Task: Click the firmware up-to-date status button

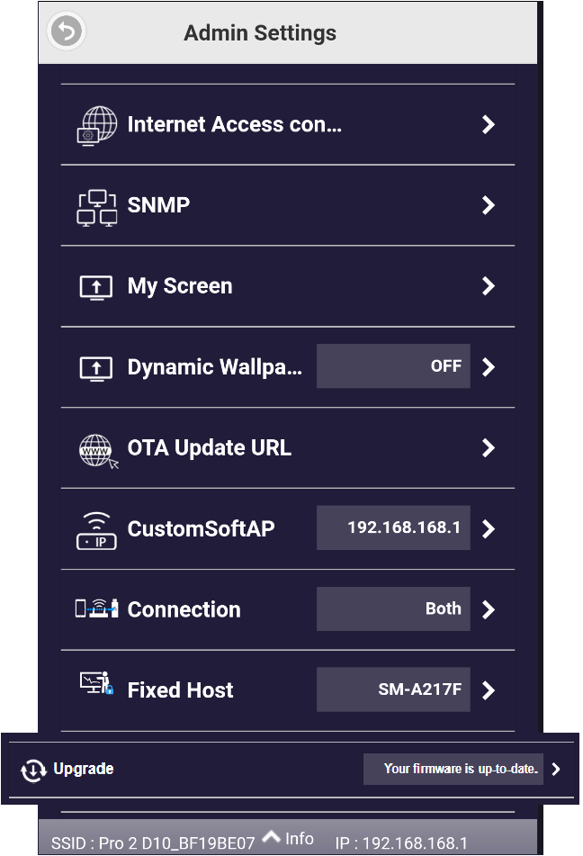Action: click(453, 769)
